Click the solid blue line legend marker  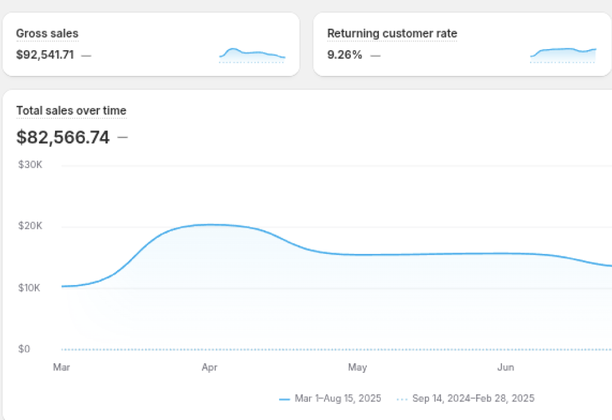[284, 398]
